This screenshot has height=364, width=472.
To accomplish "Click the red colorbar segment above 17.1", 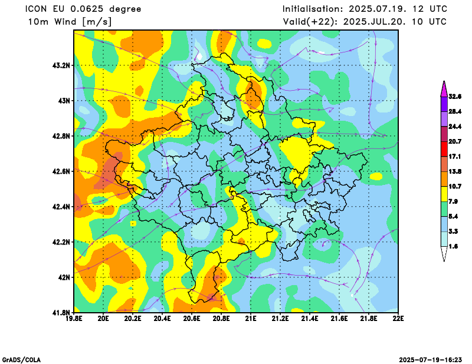I will (444, 149).
